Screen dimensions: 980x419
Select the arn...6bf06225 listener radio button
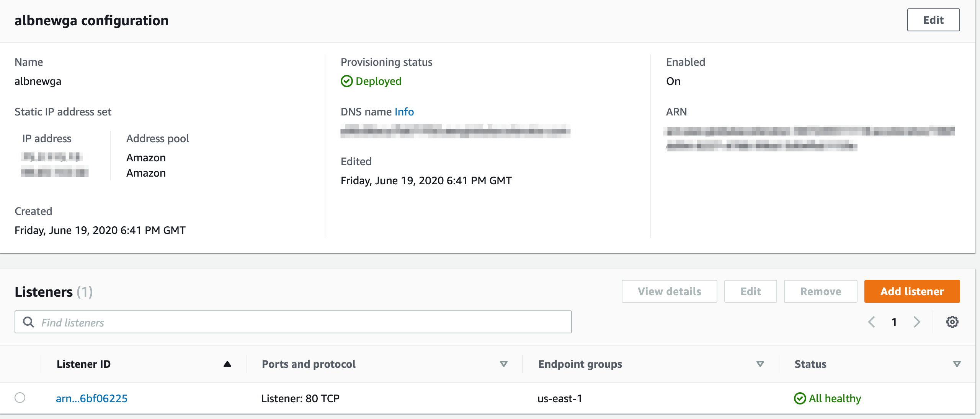[20, 398]
